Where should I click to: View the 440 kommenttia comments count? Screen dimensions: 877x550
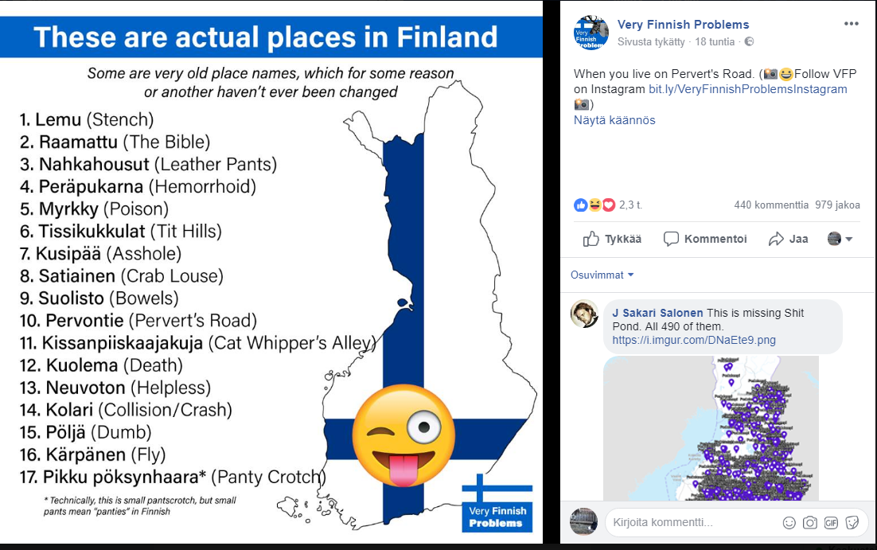click(x=769, y=205)
